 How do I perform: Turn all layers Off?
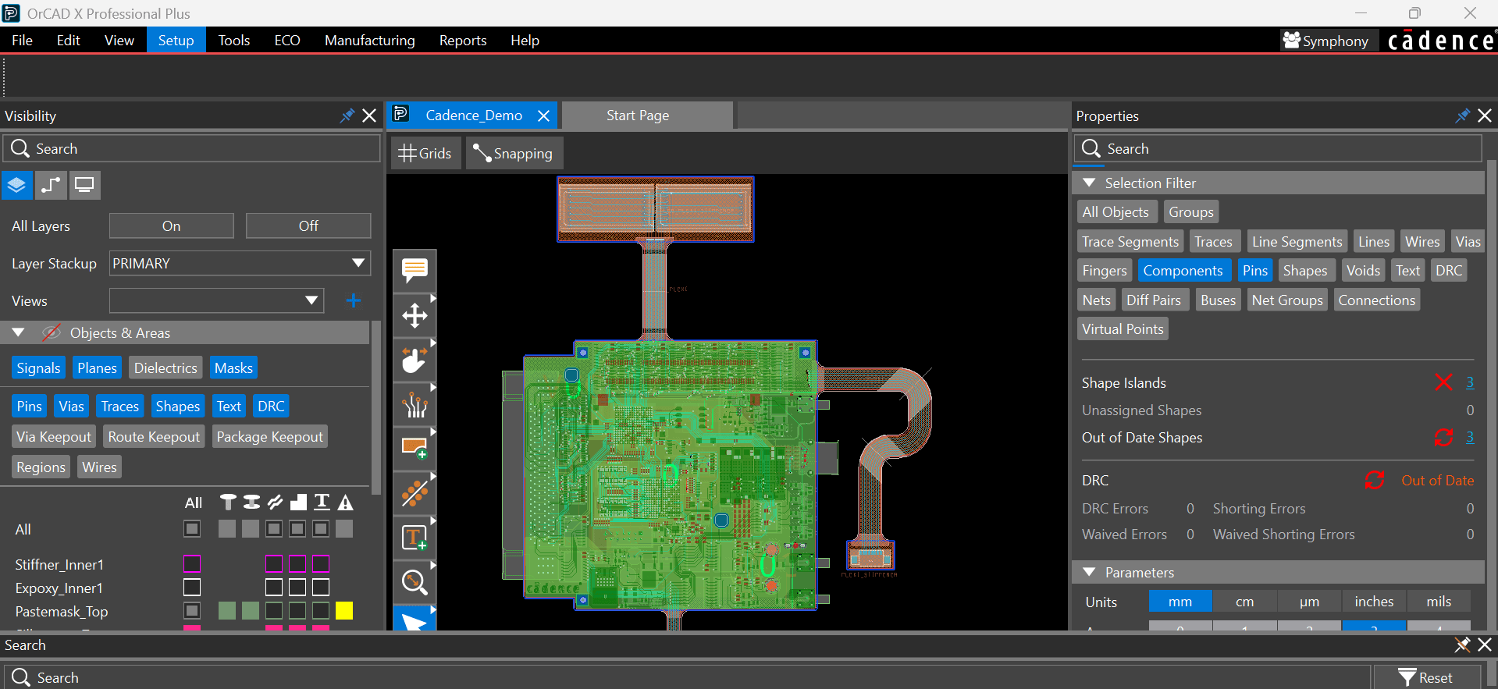tap(308, 226)
